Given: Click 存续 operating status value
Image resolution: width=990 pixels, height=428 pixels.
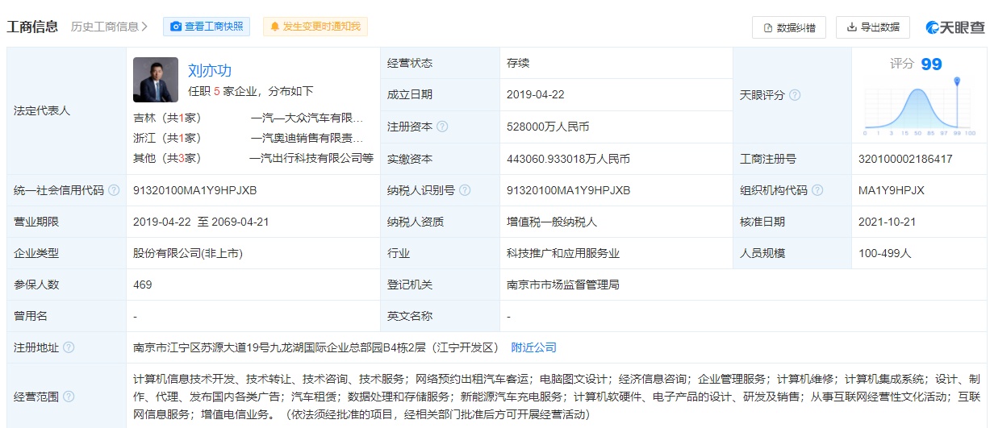Looking at the screenshot, I should pyautogui.click(x=518, y=63).
